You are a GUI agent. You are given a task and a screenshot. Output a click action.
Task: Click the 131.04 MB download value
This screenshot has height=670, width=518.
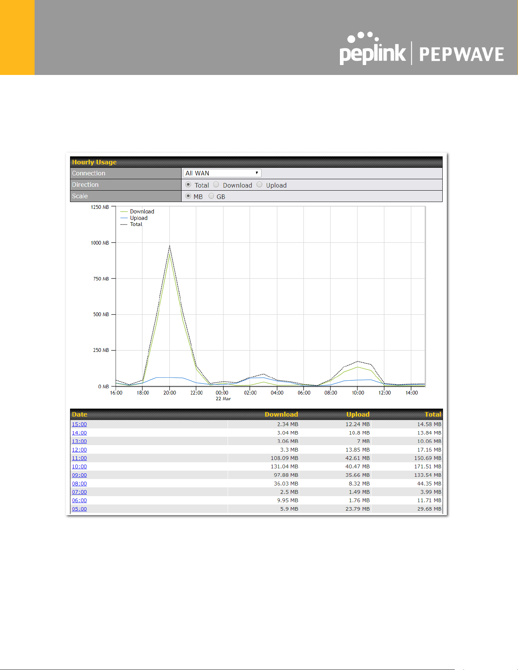click(x=284, y=466)
